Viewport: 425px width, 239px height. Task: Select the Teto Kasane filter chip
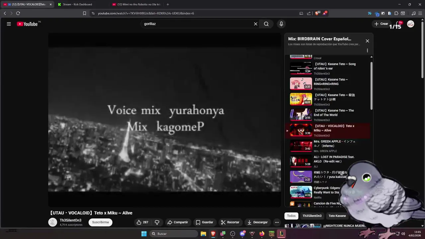click(x=337, y=216)
